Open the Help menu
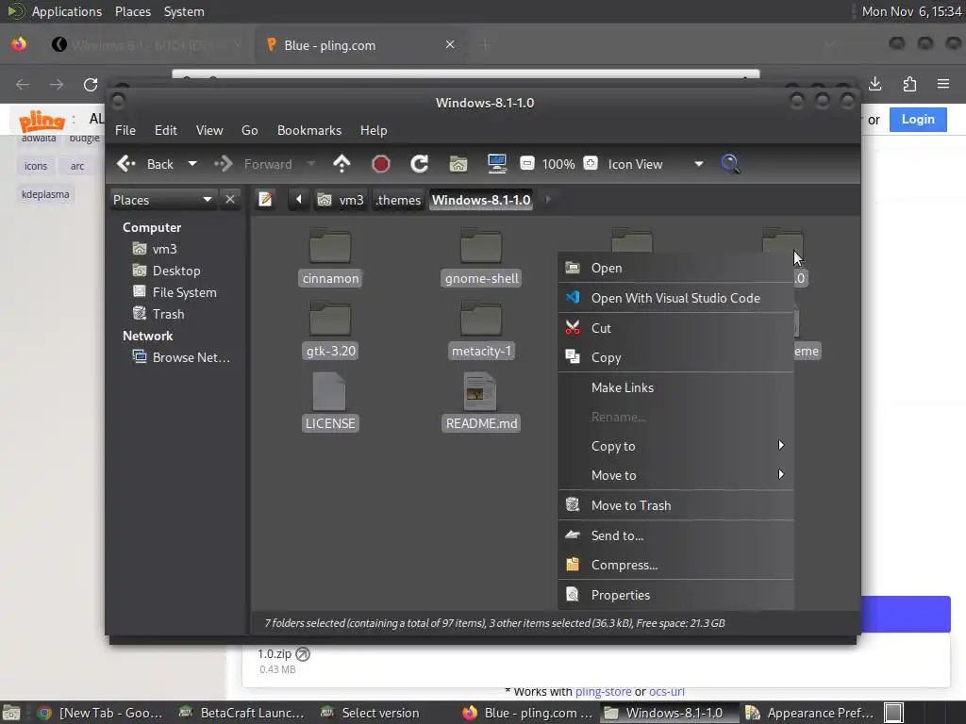Screen dimensions: 966x724 tap(374, 130)
